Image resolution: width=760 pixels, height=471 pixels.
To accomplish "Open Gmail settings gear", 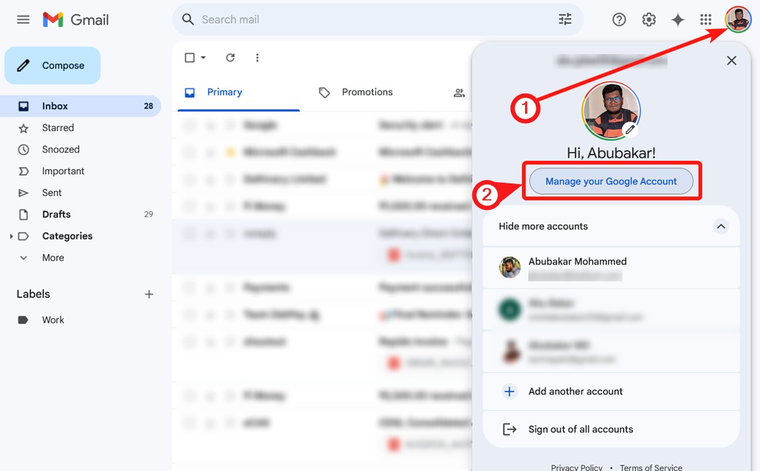I will pyautogui.click(x=649, y=19).
